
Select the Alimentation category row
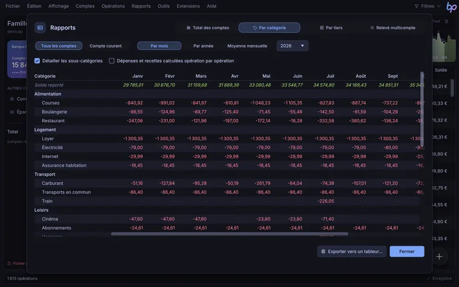click(x=227, y=94)
